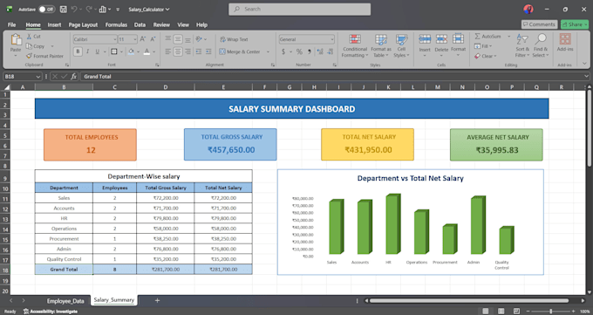Switch to the Insert ribbon tab

click(x=54, y=24)
